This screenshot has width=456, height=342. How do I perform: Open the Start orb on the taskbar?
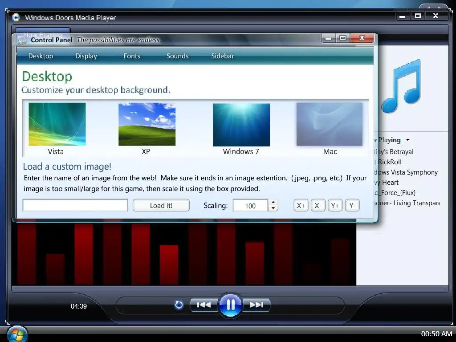point(17,334)
